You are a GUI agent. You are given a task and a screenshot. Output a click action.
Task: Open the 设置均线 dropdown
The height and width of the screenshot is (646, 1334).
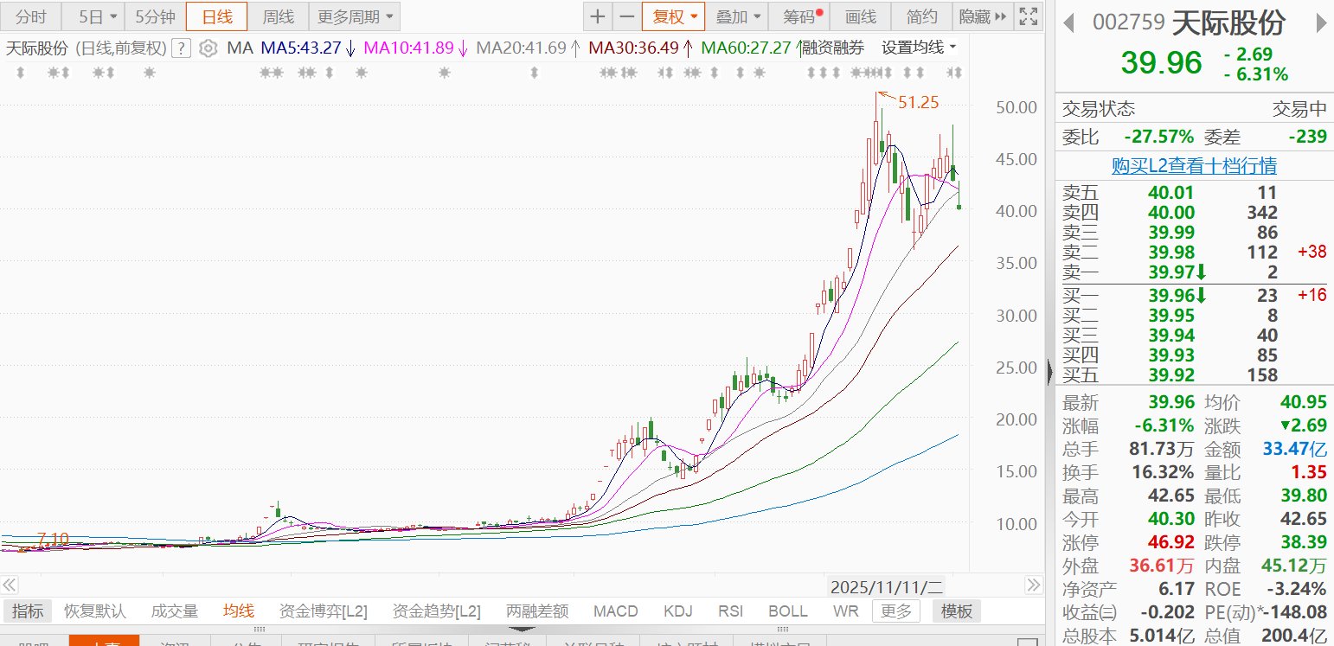(919, 48)
